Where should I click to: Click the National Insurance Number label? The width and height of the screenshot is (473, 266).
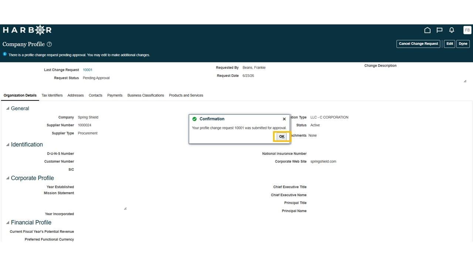coord(284,154)
